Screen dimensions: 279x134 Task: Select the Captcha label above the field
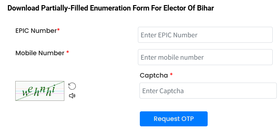tap(154, 76)
